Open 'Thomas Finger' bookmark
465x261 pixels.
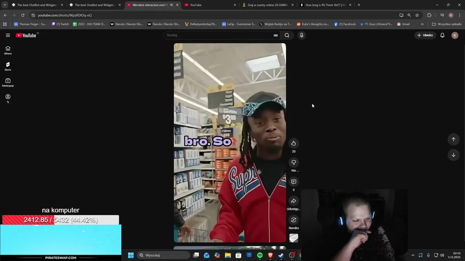30,24
